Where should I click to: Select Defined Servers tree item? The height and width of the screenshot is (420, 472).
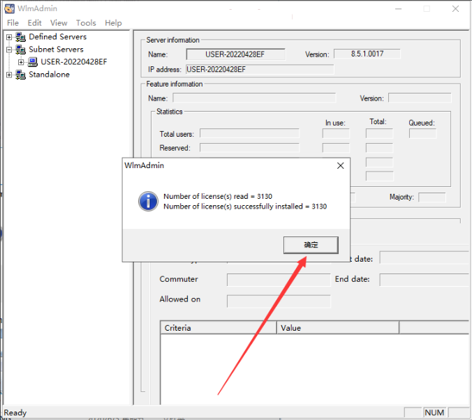pos(57,37)
